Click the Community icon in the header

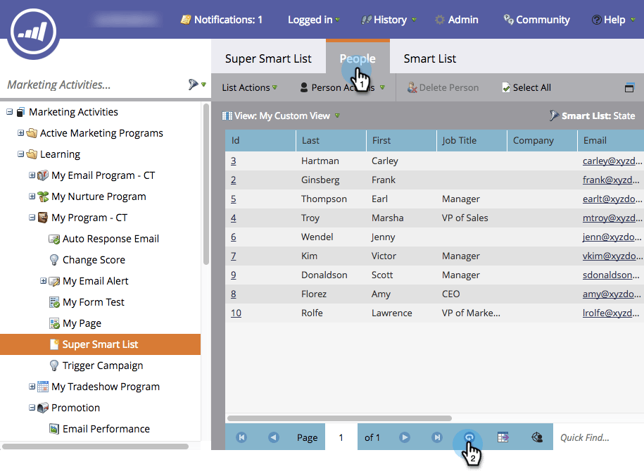coord(507,20)
